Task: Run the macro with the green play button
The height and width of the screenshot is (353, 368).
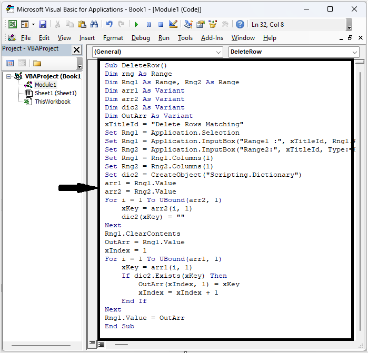Action: [x=136, y=24]
